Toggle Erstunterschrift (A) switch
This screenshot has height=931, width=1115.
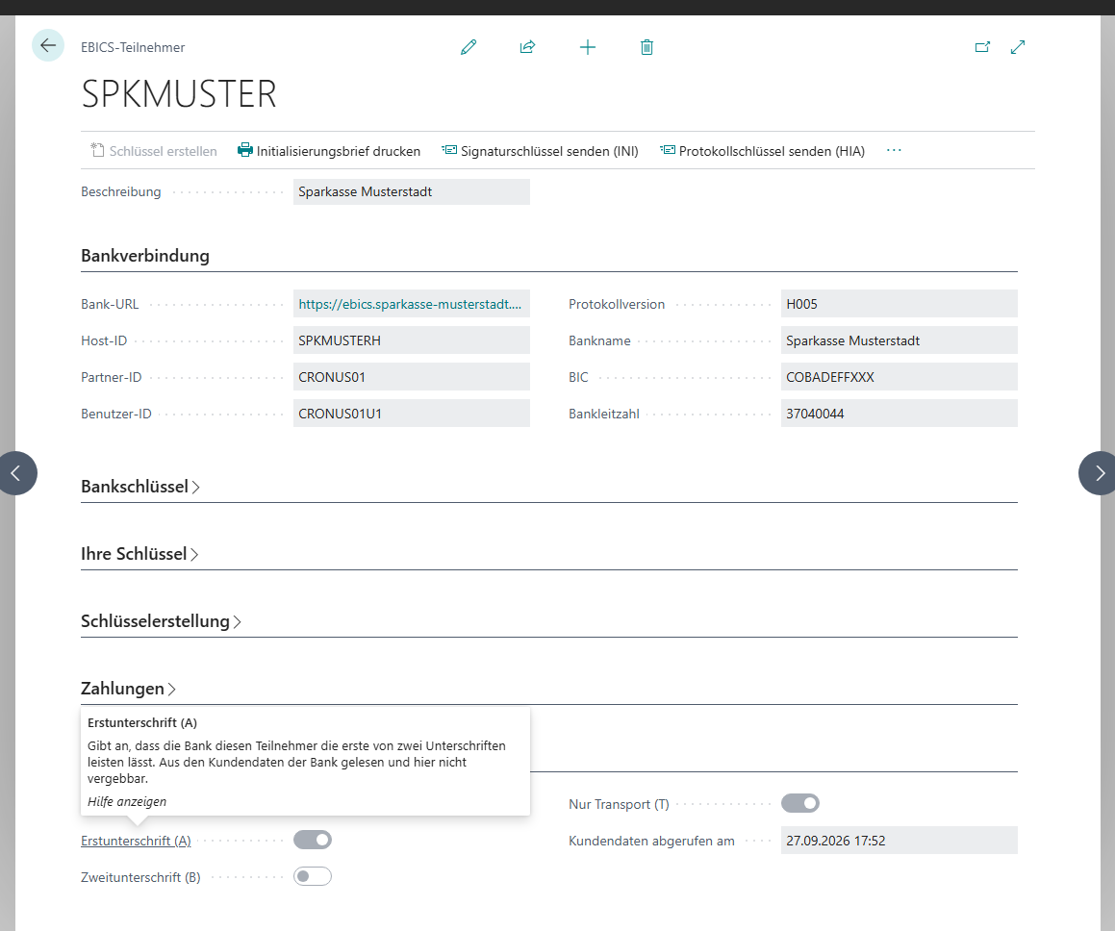[x=313, y=840]
